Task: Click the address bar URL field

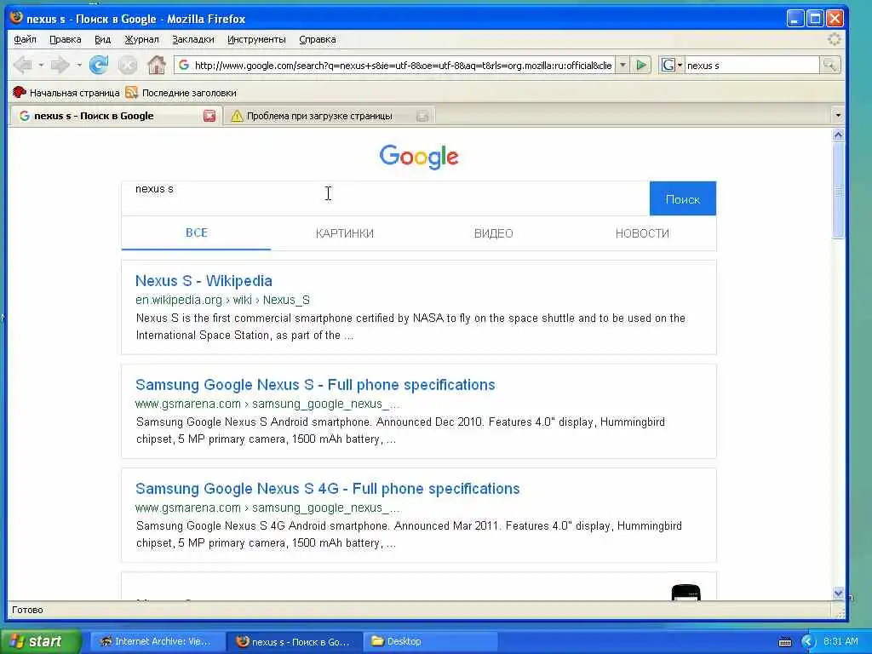Action: click(x=403, y=65)
